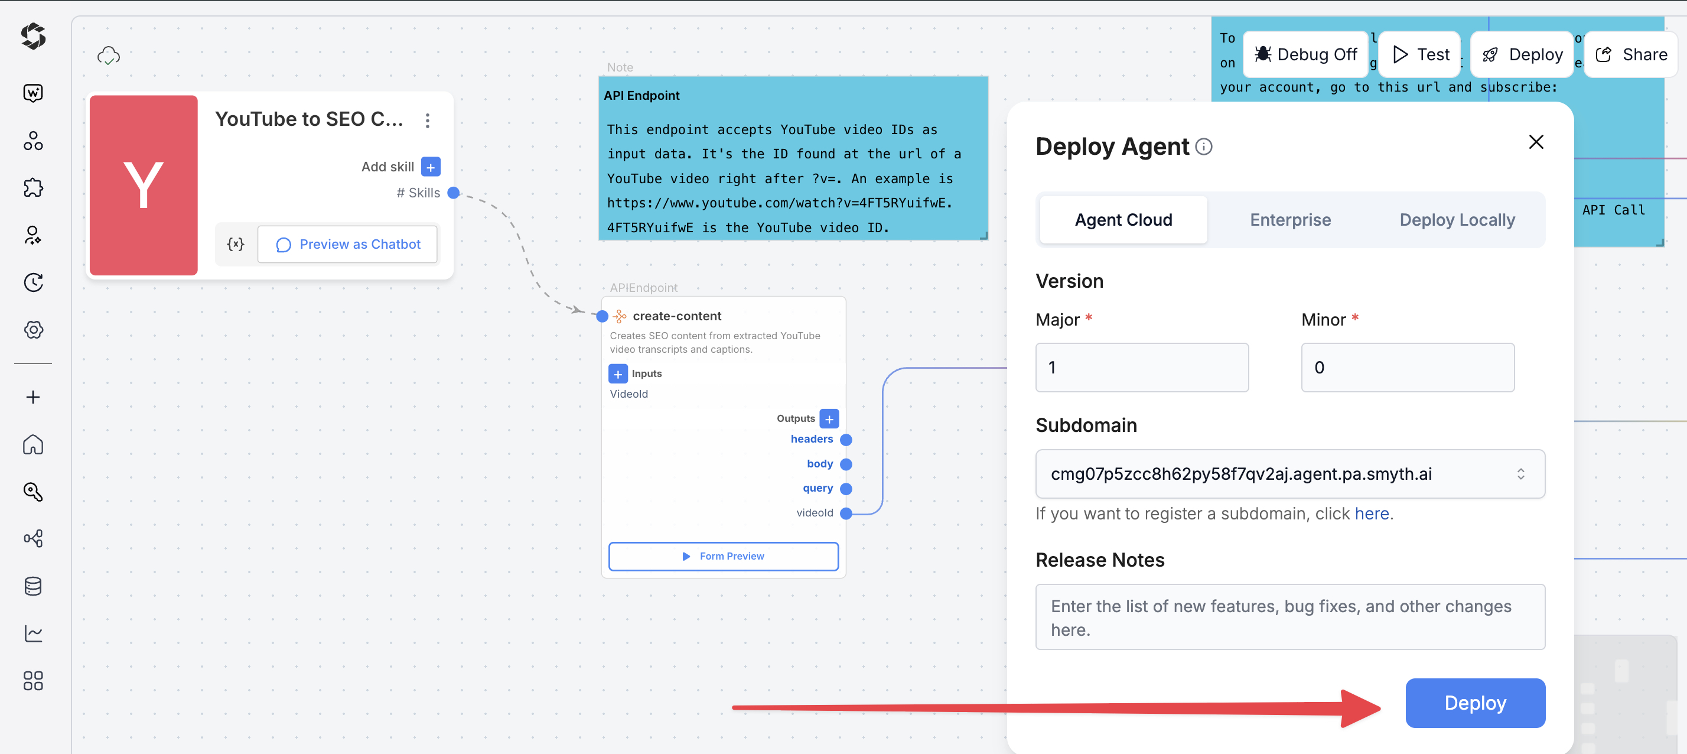
Task: Open the analytics chart sidebar icon
Action: (32, 633)
